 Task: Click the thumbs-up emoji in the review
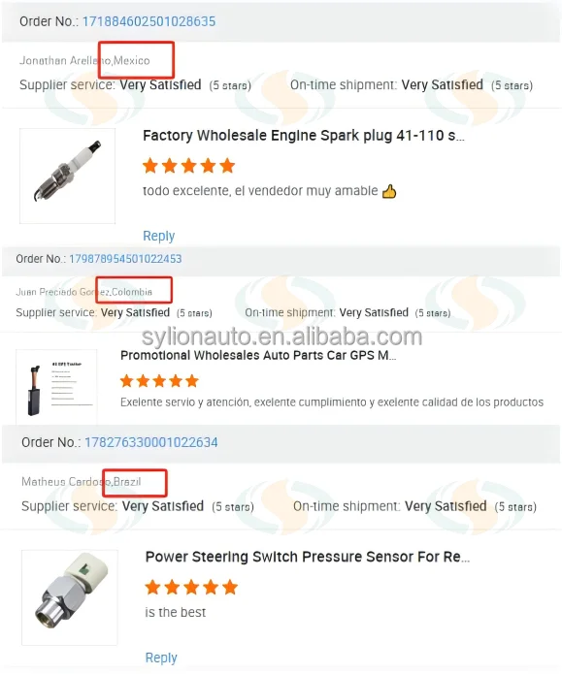389,191
